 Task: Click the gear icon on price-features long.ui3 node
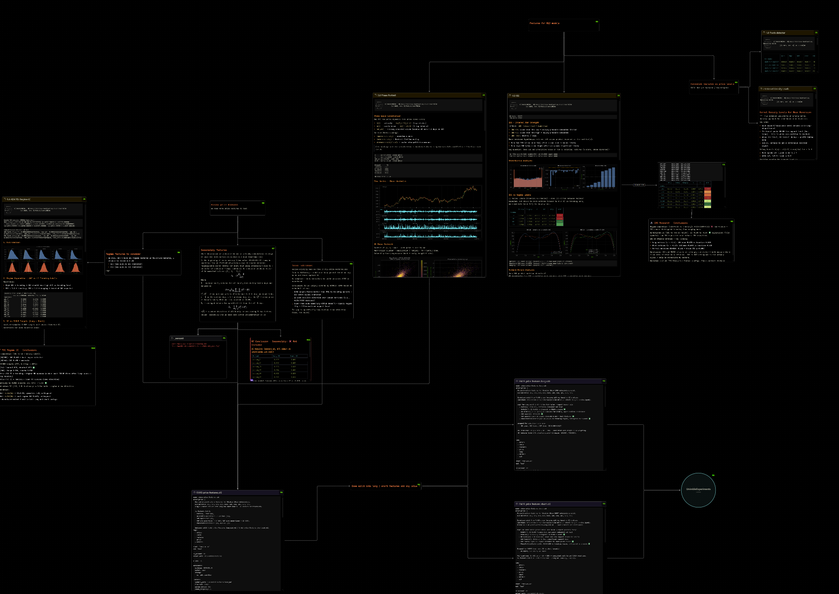(517, 381)
